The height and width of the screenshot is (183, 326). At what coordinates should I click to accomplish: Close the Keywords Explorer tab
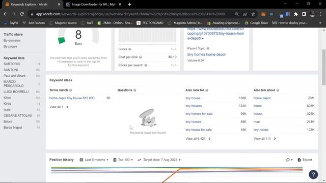pos(59,5)
